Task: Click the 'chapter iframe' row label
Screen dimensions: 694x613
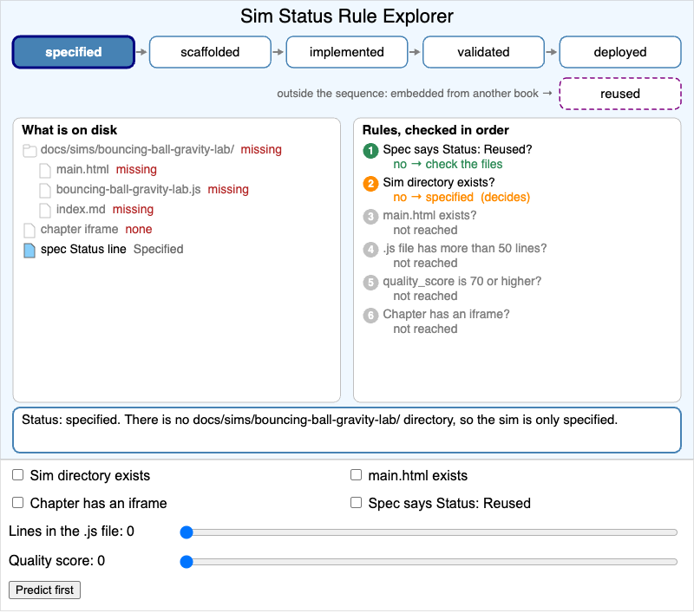Action: pos(79,229)
